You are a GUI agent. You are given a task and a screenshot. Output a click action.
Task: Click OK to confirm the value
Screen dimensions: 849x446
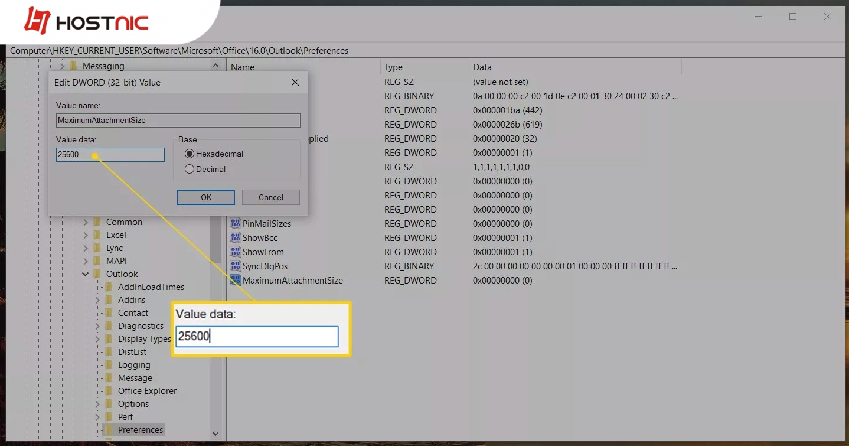click(x=205, y=197)
